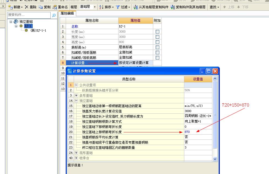Screen dimensions: 269x174
Task: Open the 楼层 基础层 dropdown
Action: [x=95, y=7]
